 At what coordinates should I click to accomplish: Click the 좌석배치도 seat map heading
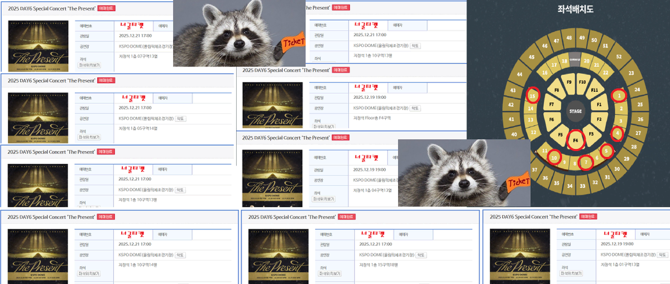tap(575, 9)
